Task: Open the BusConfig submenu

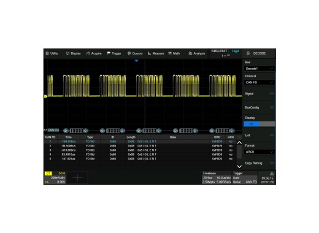Action: (x=259, y=107)
